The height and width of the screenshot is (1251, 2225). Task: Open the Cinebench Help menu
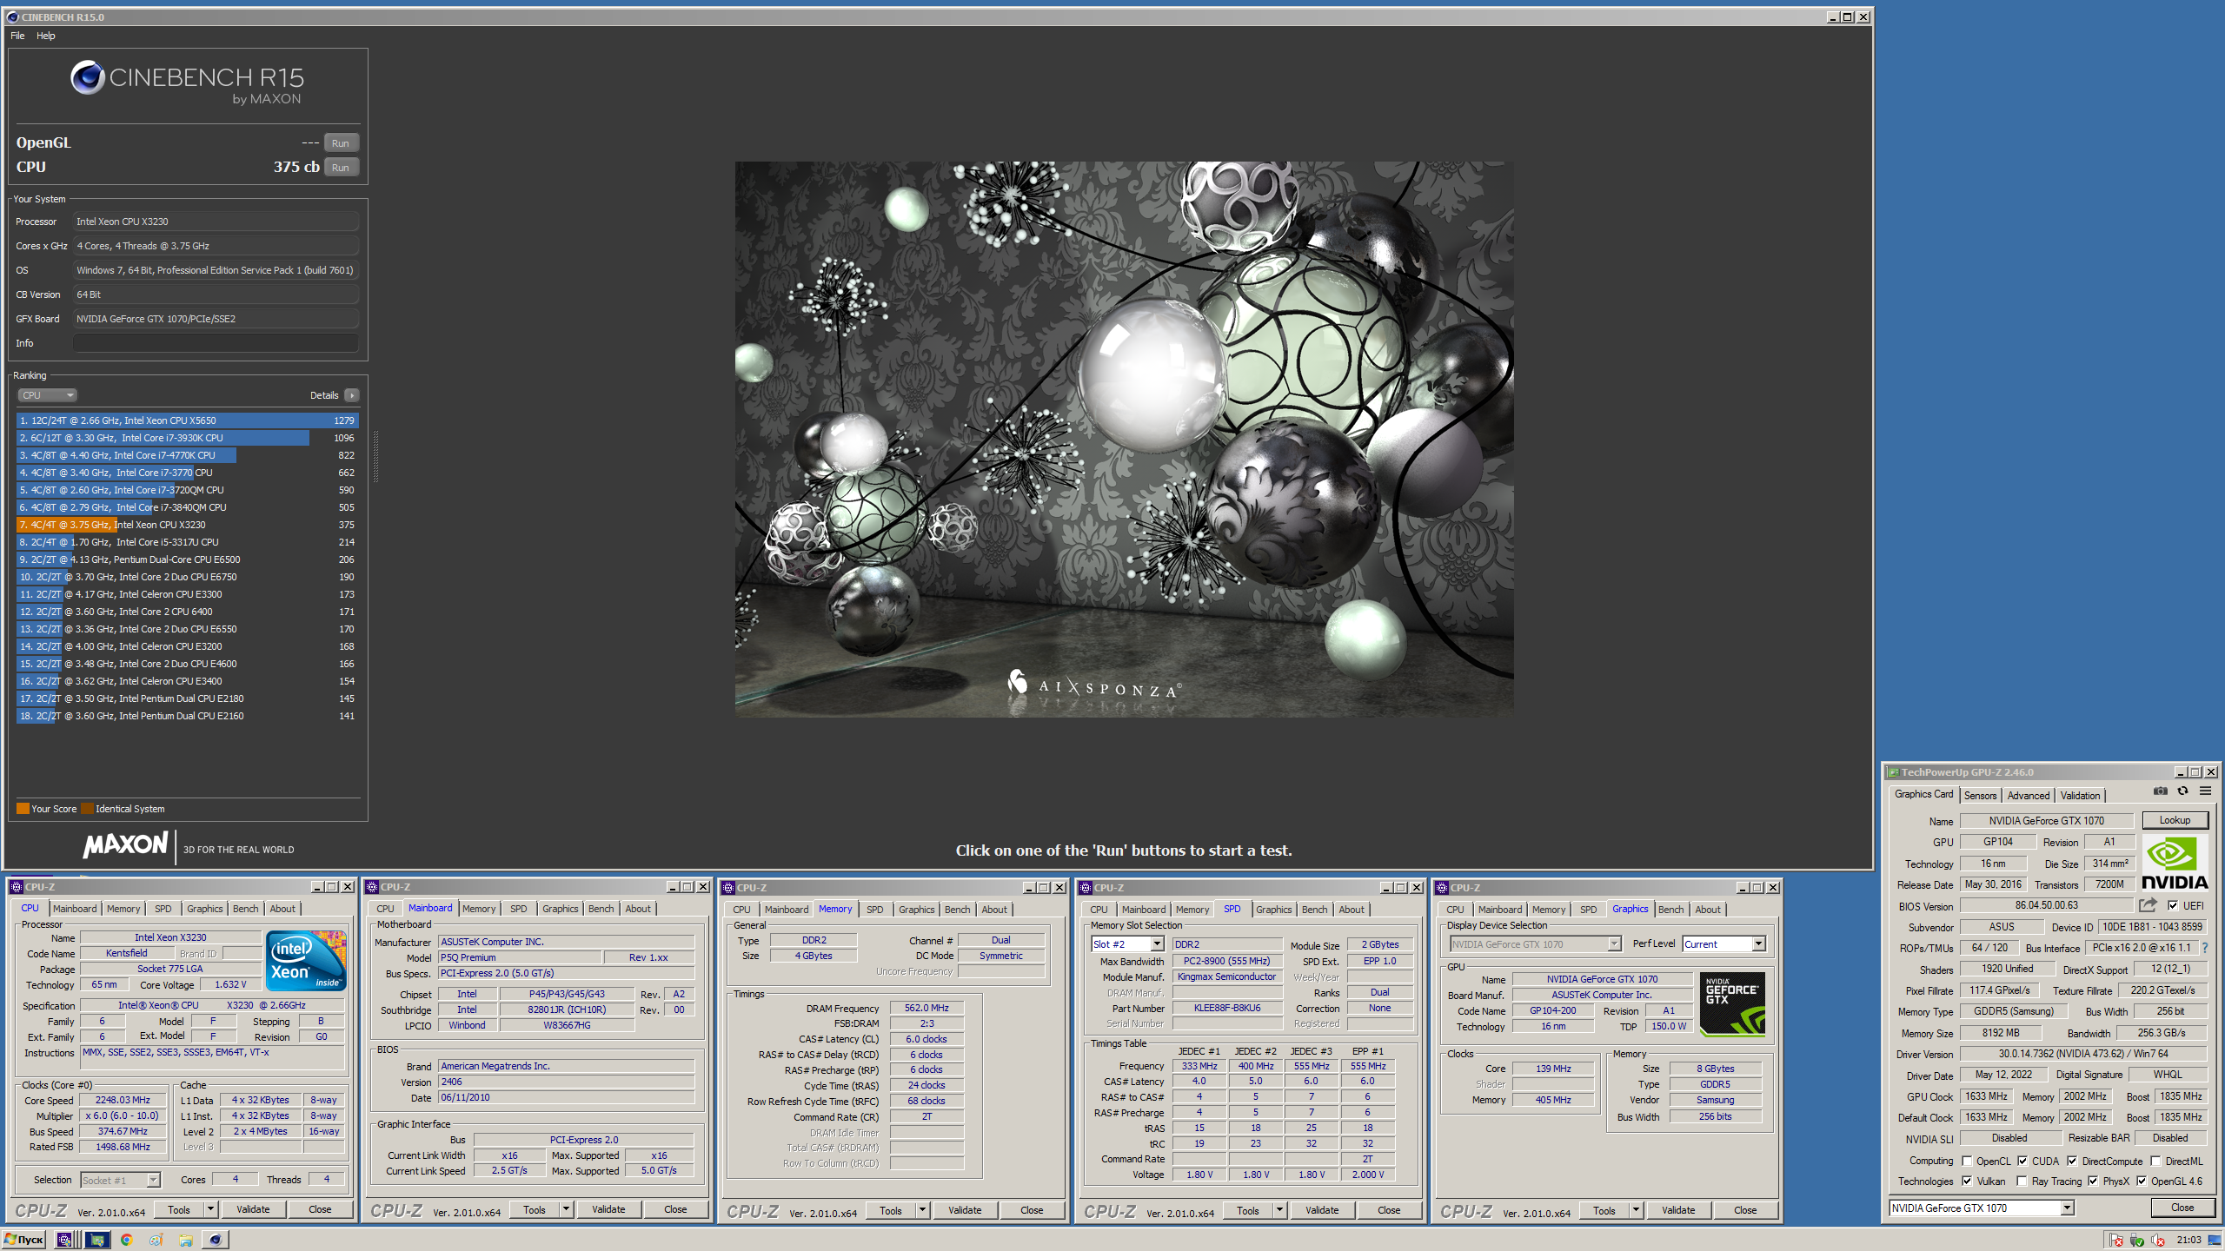click(46, 36)
